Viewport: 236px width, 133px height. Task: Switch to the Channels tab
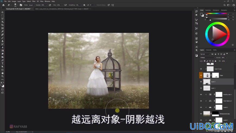(x=208, y=50)
